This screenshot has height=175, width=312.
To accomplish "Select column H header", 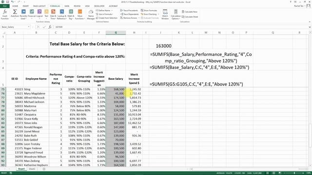I will (134, 33).
